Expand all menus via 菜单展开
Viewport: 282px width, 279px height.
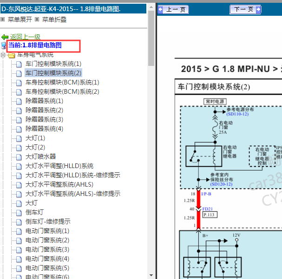coord(20,19)
